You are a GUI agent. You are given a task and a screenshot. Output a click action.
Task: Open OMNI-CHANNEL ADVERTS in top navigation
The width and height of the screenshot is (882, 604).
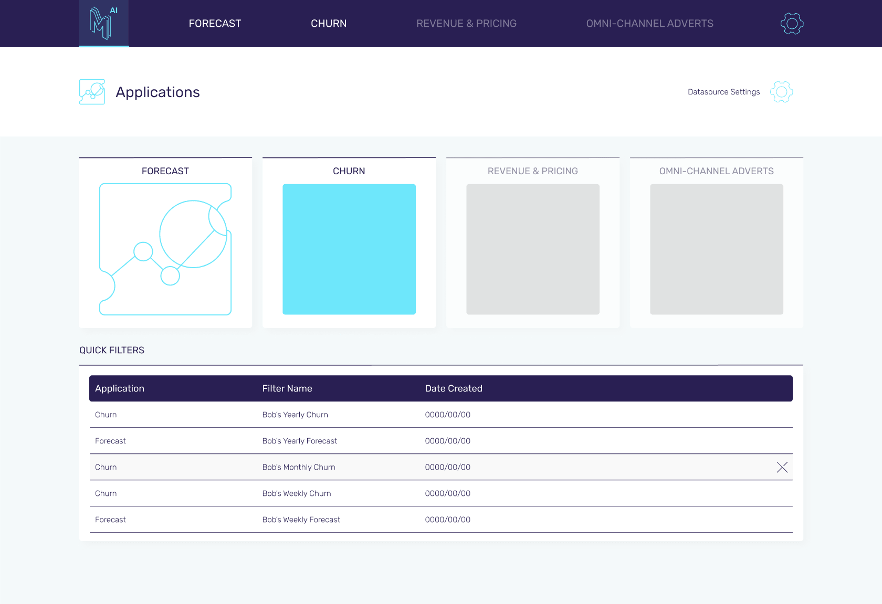coord(649,24)
